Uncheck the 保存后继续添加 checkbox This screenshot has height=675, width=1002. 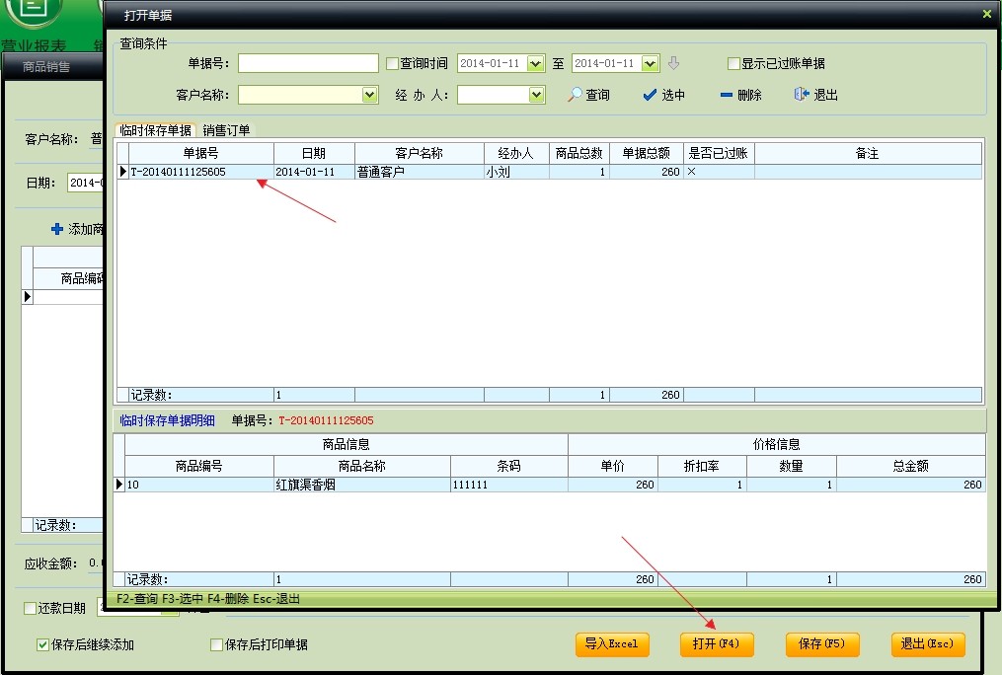pos(42,644)
